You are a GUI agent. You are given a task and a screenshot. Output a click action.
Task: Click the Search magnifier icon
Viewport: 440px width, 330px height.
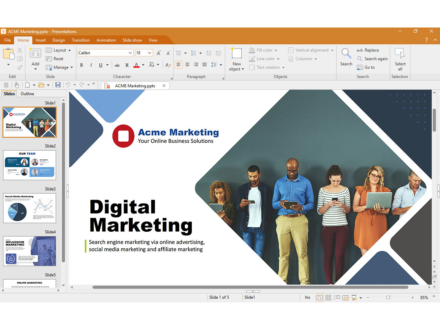(x=346, y=54)
